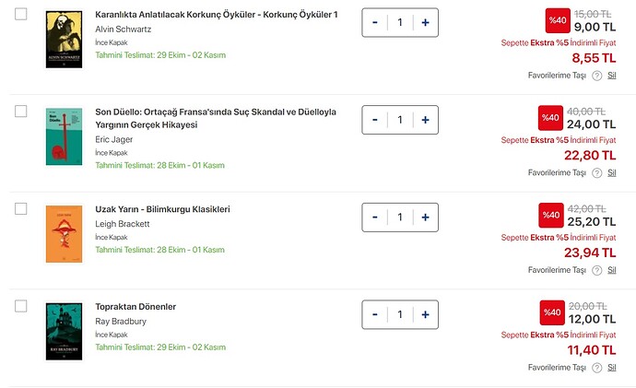
Task: Decrease quantity of Topraktan Dönenler
Action: [375, 314]
